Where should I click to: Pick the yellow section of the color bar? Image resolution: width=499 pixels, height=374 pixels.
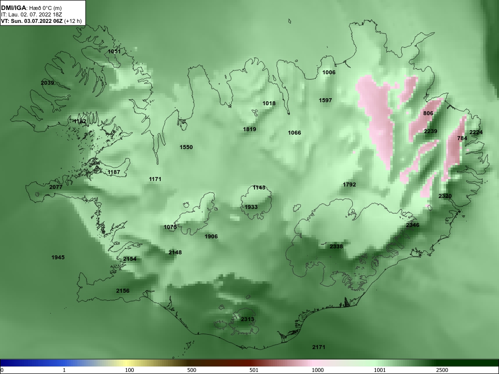(x=127, y=363)
